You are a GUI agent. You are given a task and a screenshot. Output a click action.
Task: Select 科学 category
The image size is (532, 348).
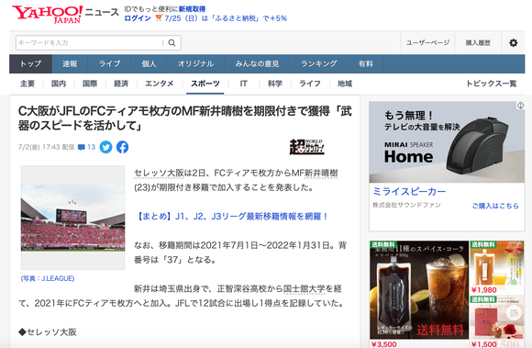tap(275, 84)
